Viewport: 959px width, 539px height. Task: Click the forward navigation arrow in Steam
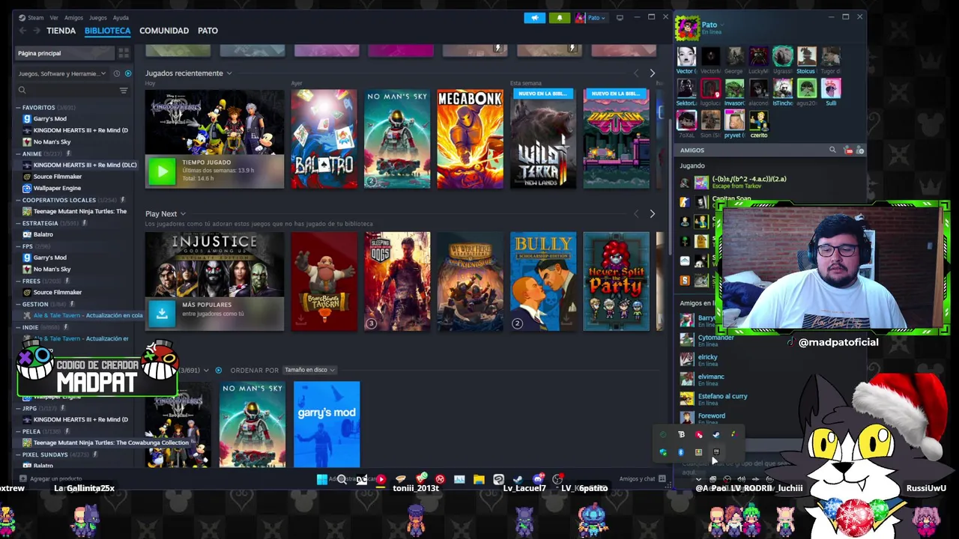(36, 31)
